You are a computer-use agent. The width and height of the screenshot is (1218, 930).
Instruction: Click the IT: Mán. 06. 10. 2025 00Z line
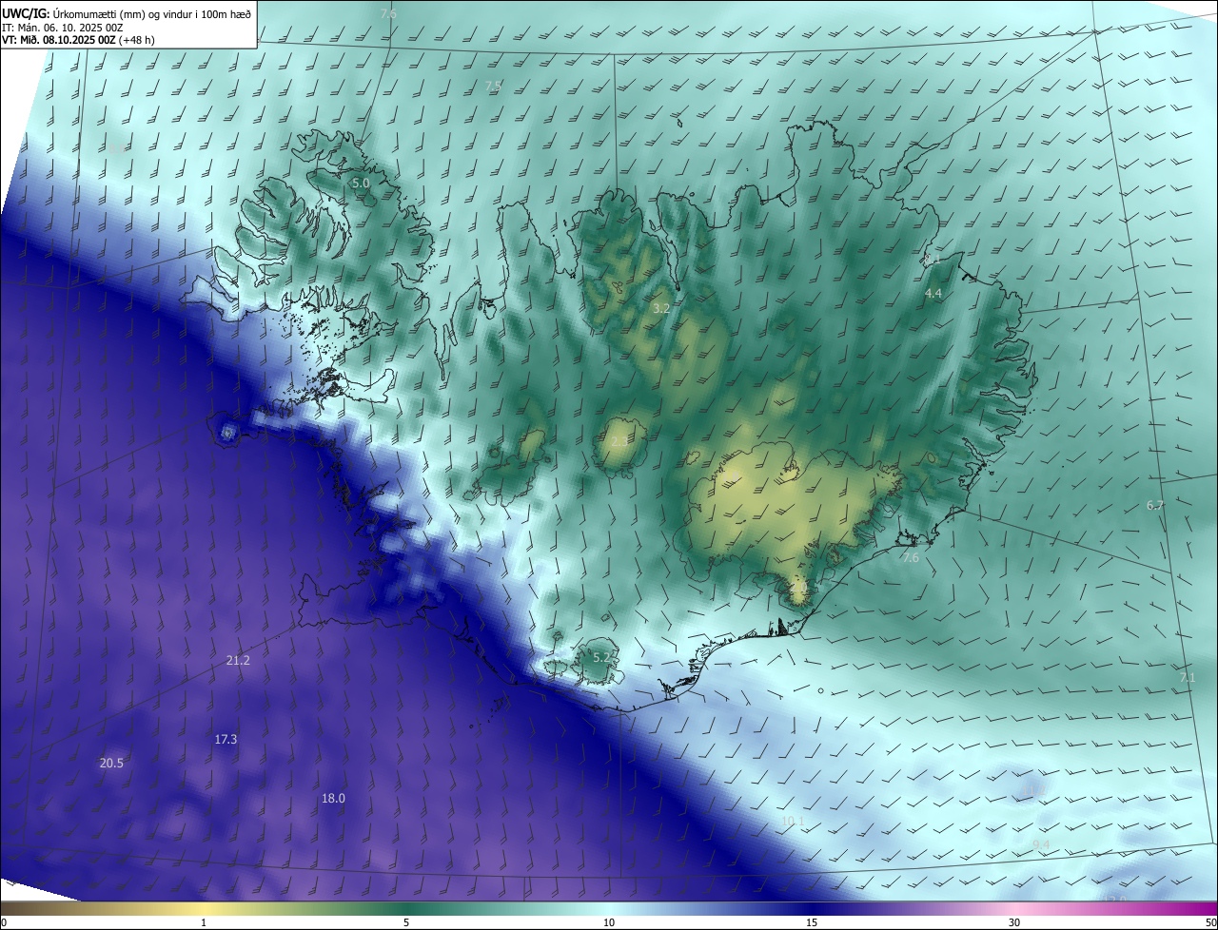tap(63, 29)
